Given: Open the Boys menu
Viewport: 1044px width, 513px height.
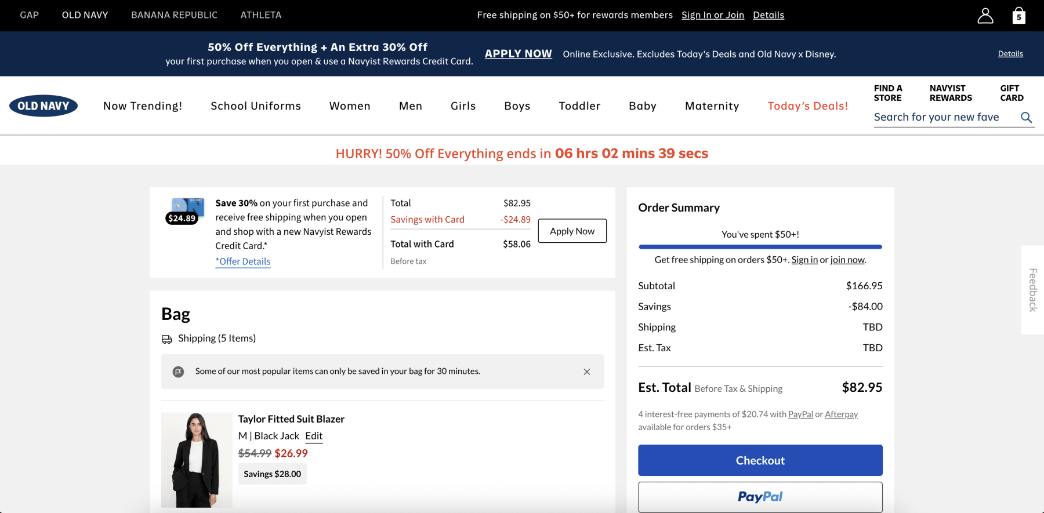Looking at the screenshot, I should coord(517,106).
